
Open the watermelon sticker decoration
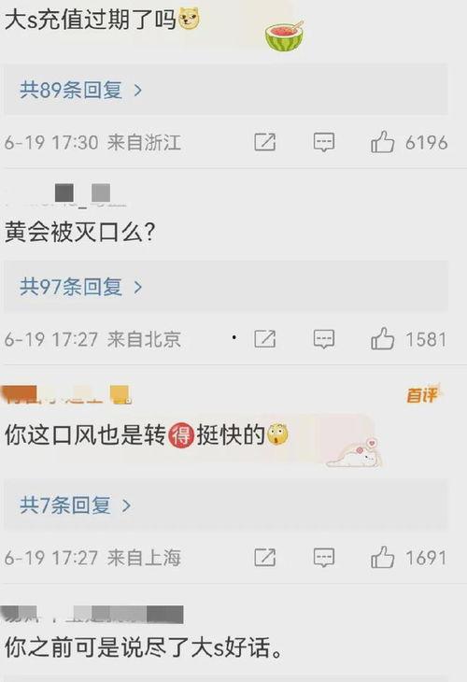tap(285, 36)
